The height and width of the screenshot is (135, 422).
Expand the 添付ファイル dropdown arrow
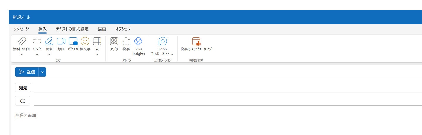22,54
